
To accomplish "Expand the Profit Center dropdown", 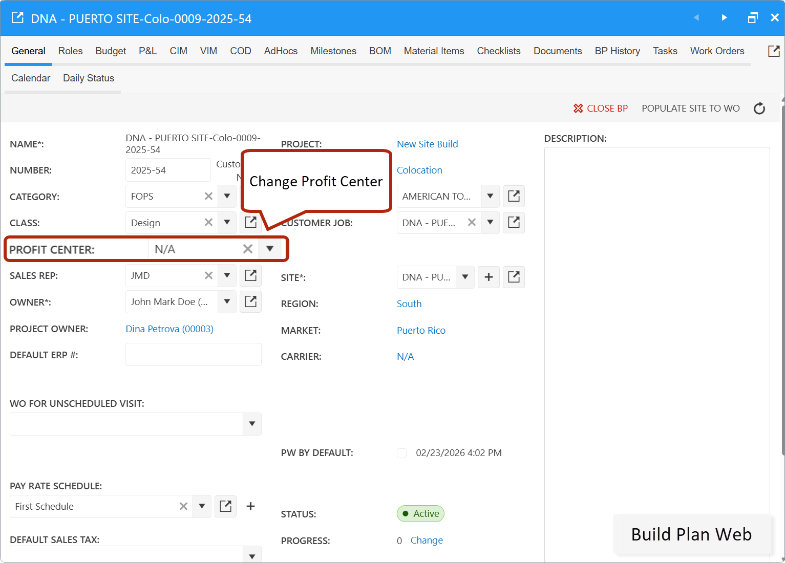I will [270, 249].
